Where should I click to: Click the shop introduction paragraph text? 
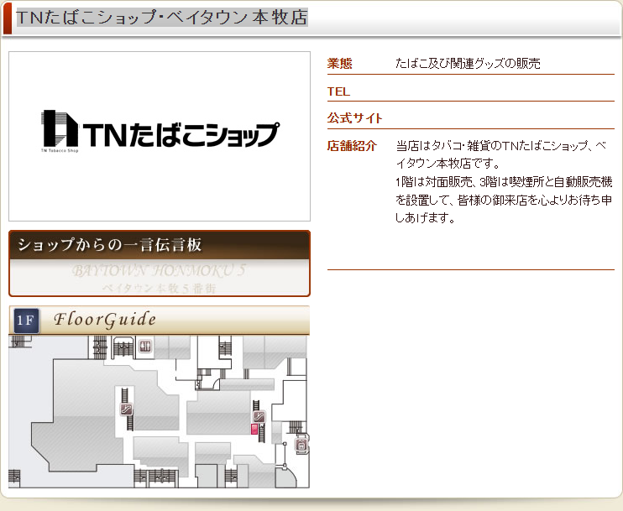pyautogui.click(x=504, y=181)
